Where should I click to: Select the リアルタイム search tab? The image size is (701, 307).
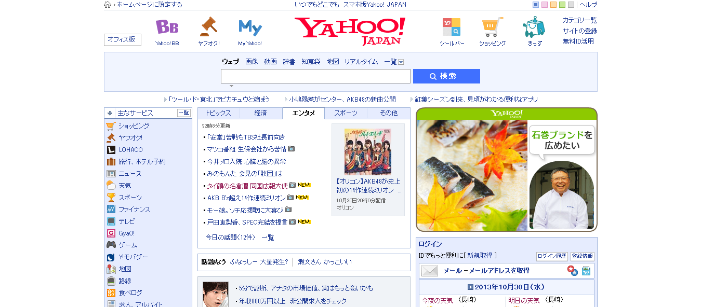click(361, 62)
